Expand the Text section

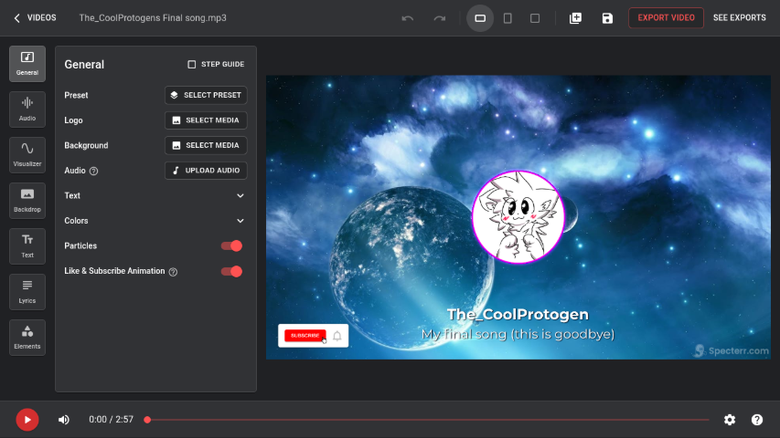click(x=240, y=195)
